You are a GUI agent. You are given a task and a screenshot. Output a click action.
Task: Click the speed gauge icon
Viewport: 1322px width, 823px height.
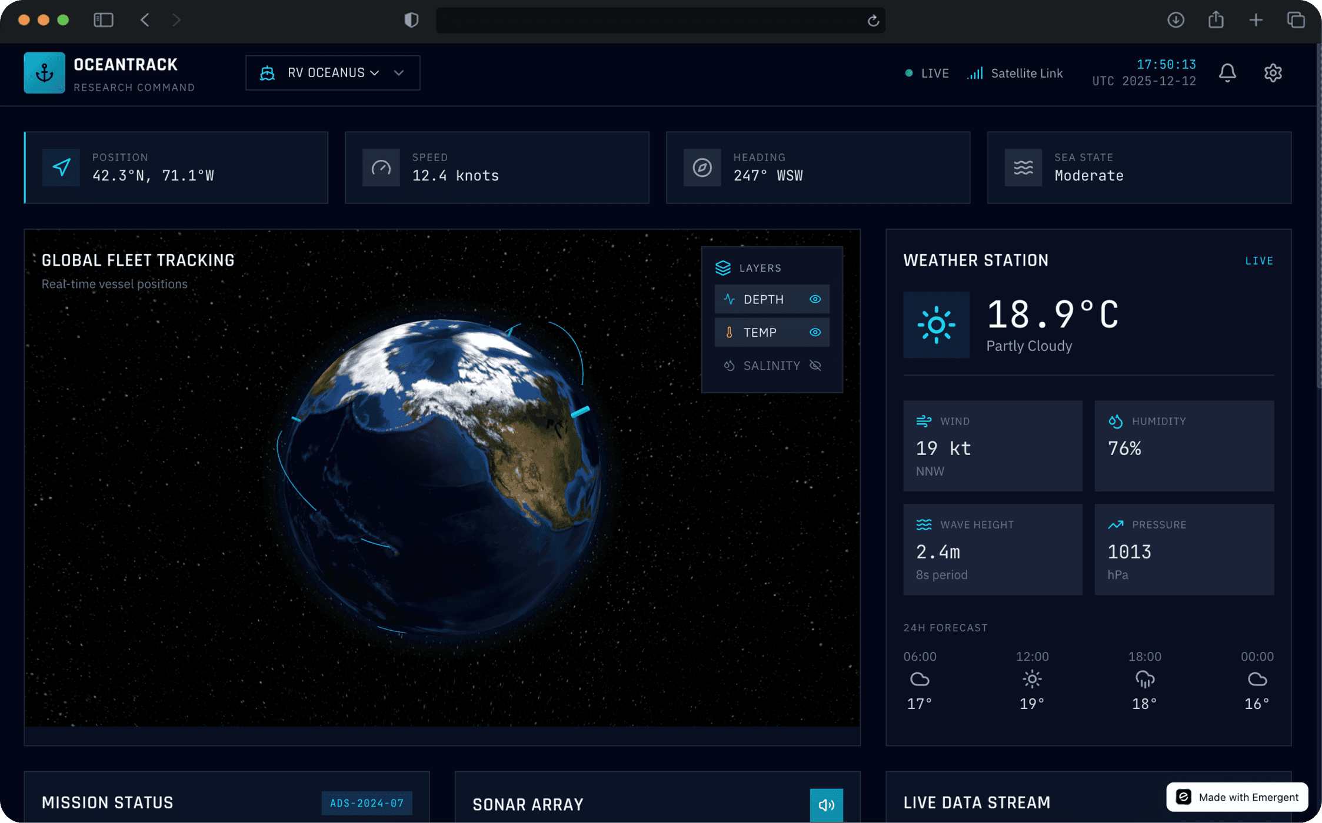(381, 168)
